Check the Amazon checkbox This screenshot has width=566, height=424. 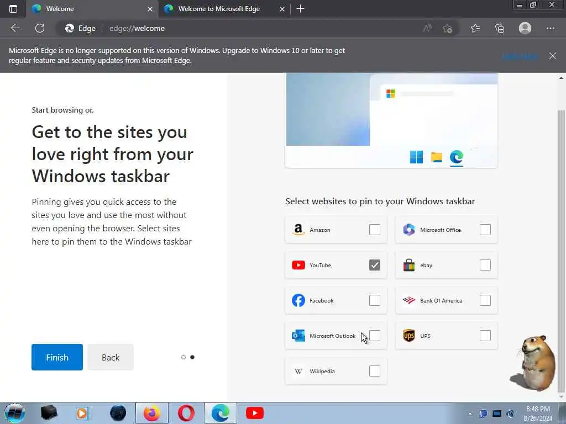[375, 230]
